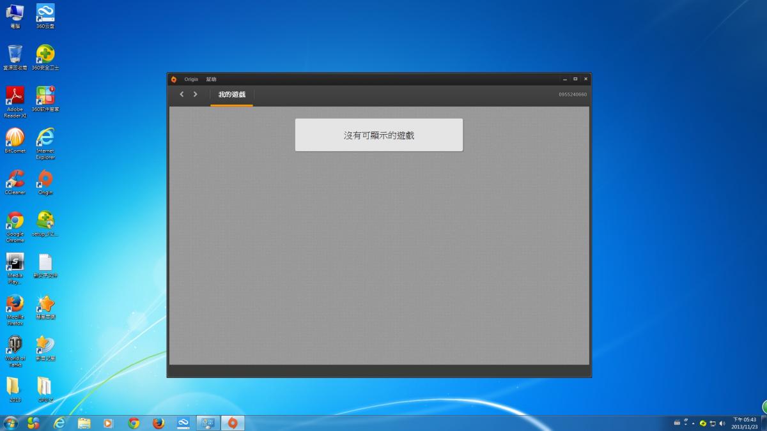Viewport: 767px width, 431px height.
Task: Open the CCleaner desktop shortcut
Action: (x=15, y=180)
